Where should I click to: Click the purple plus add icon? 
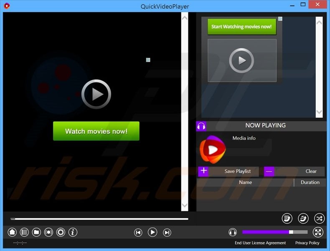pyautogui.click(x=203, y=171)
